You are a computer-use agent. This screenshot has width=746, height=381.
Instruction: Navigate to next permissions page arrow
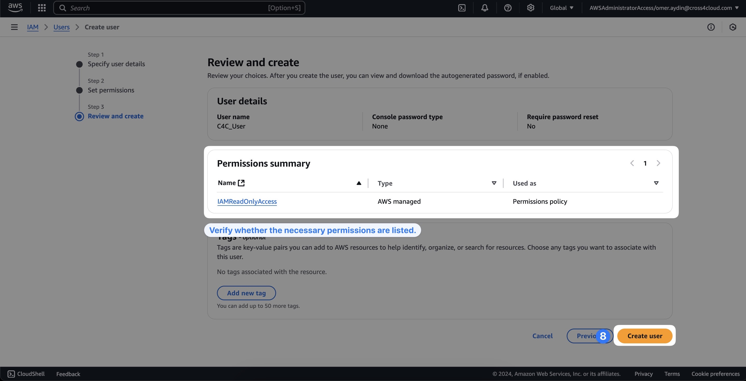point(659,163)
